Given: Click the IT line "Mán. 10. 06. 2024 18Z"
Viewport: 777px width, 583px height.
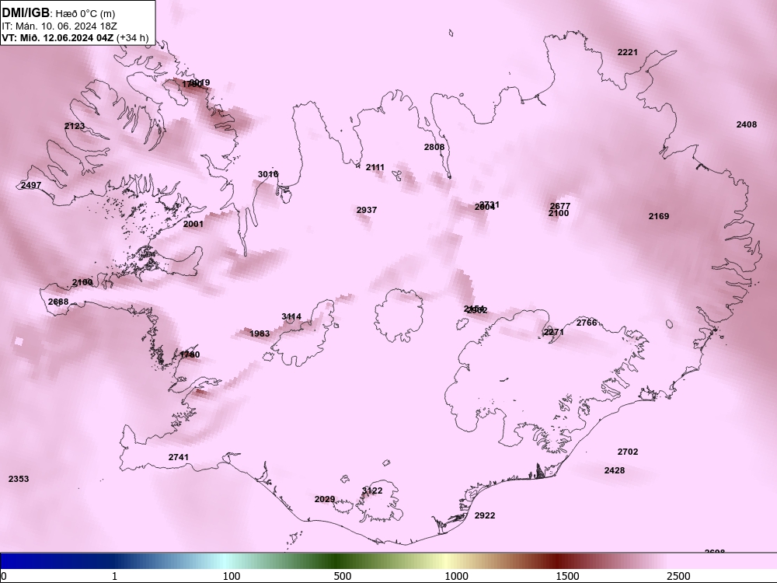Looking at the screenshot, I should pyautogui.click(x=66, y=26).
